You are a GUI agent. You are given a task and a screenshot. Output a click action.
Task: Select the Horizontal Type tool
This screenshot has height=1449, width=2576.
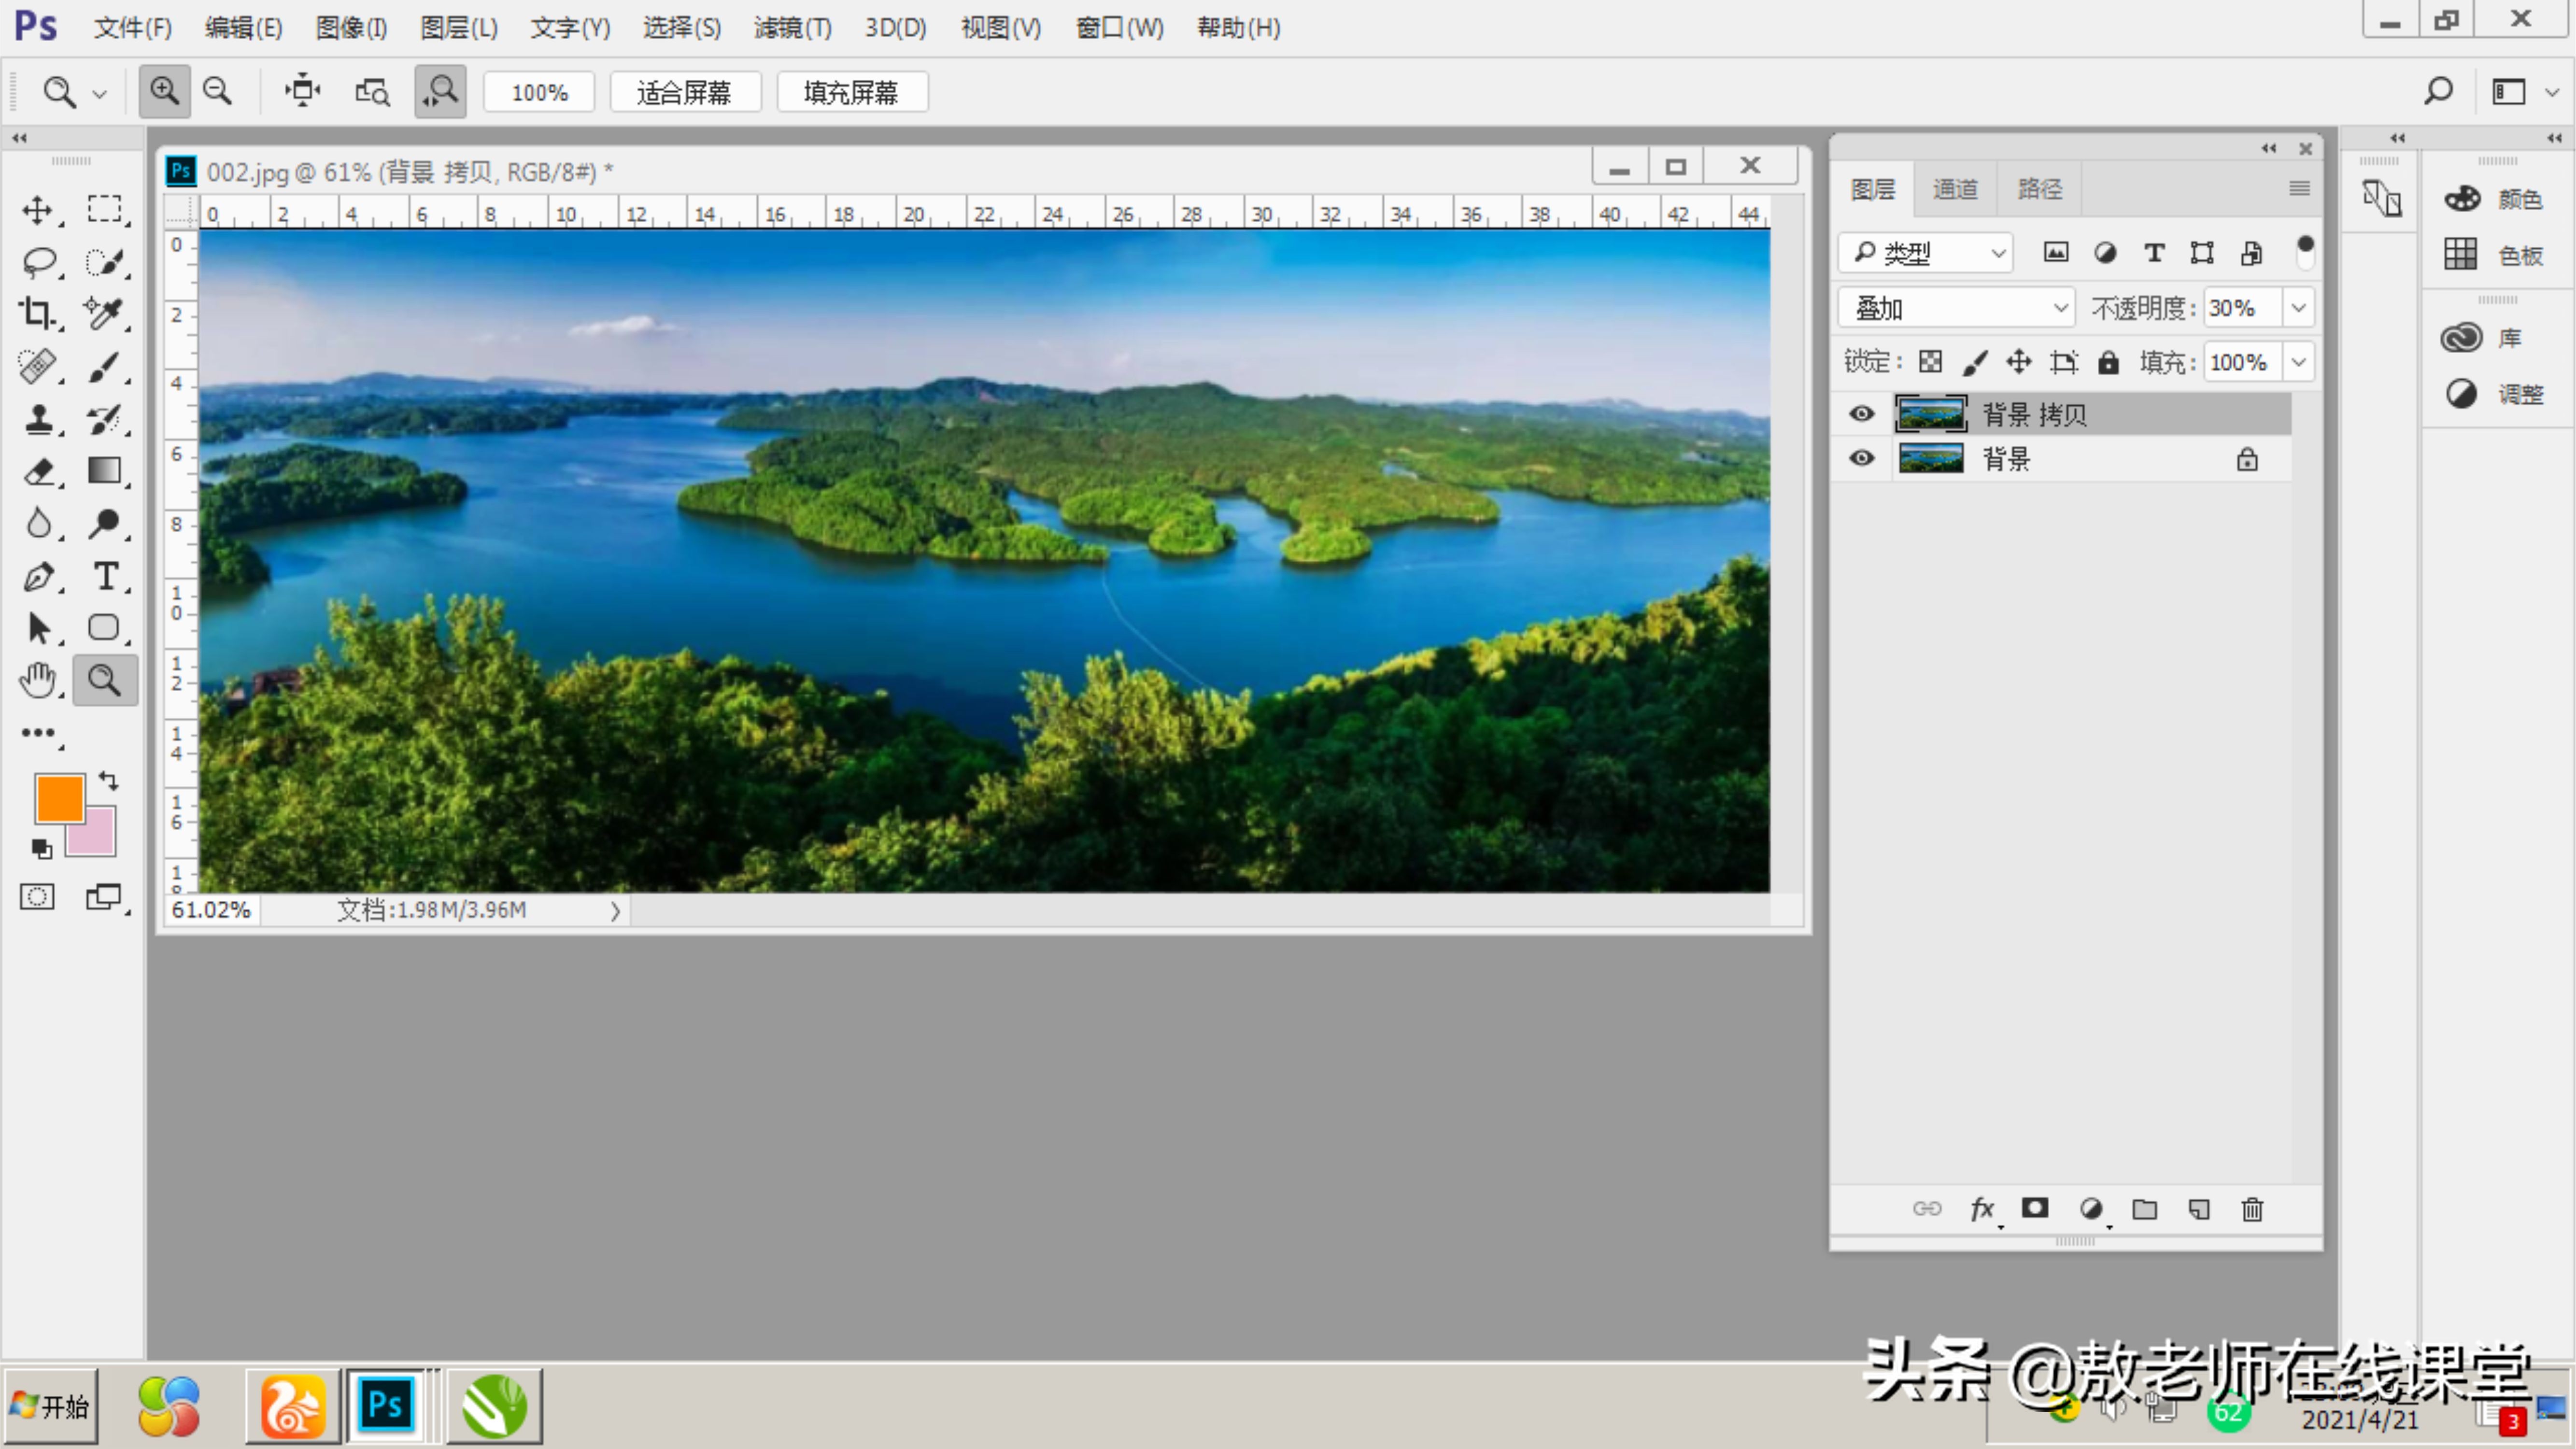pyautogui.click(x=104, y=576)
